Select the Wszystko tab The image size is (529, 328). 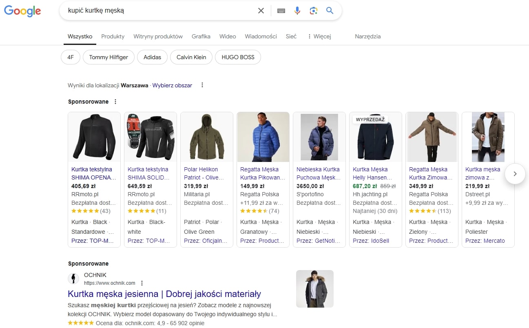(80, 36)
